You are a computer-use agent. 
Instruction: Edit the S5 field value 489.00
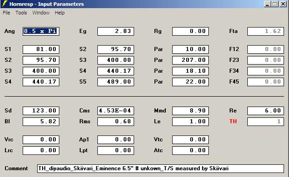[116, 82]
